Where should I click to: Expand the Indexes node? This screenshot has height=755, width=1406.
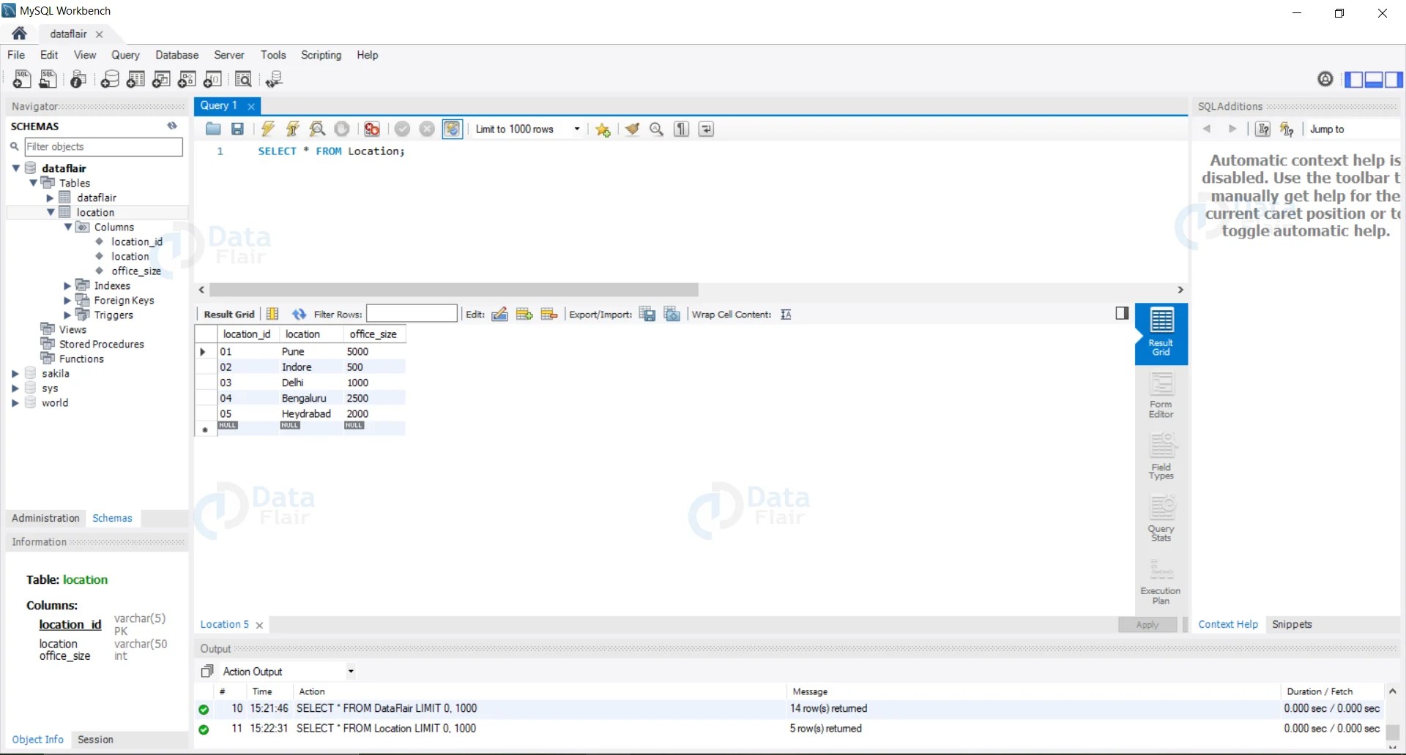(67, 285)
